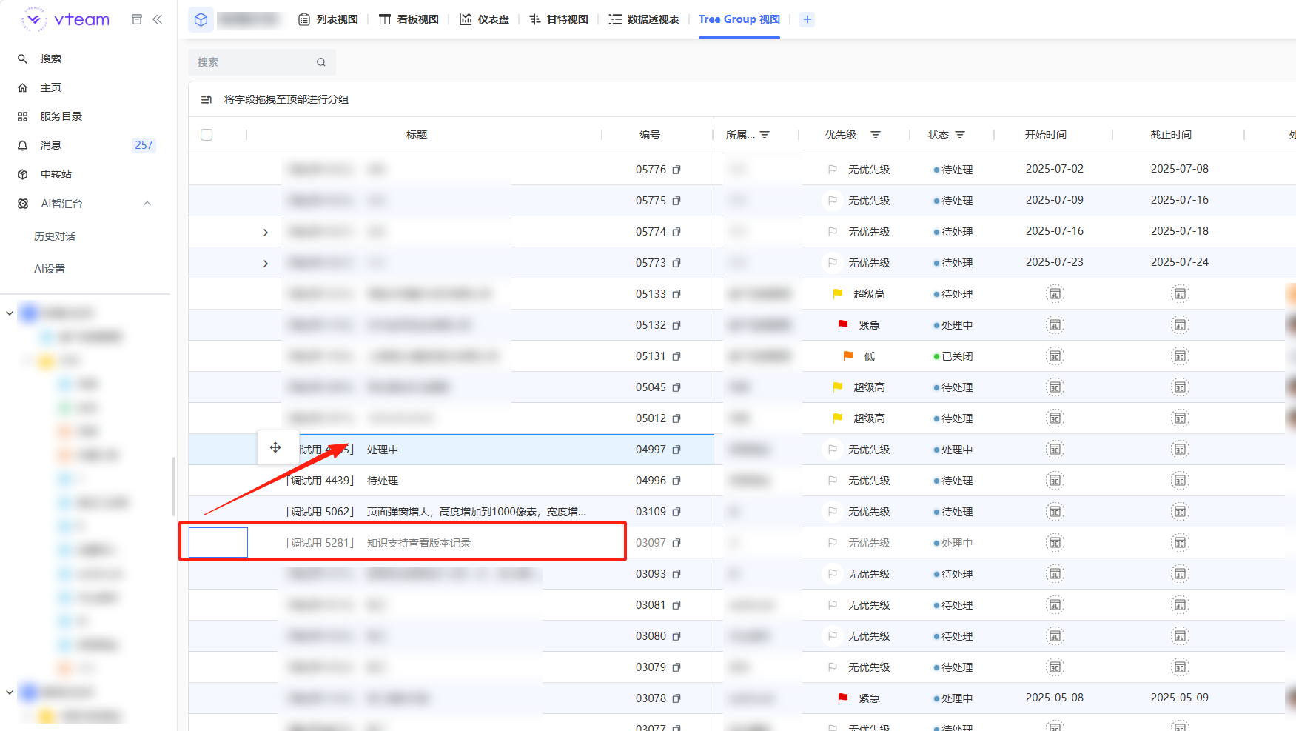Open the archive box icon beside vteam logo

(137, 19)
